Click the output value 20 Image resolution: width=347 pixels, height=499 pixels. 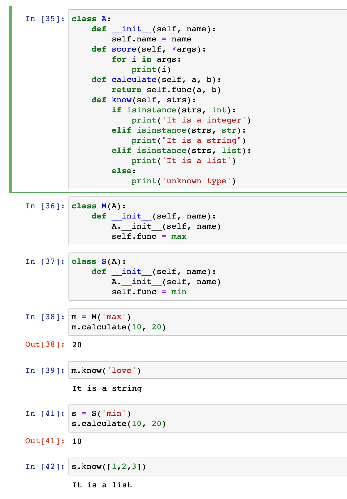click(x=77, y=345)
